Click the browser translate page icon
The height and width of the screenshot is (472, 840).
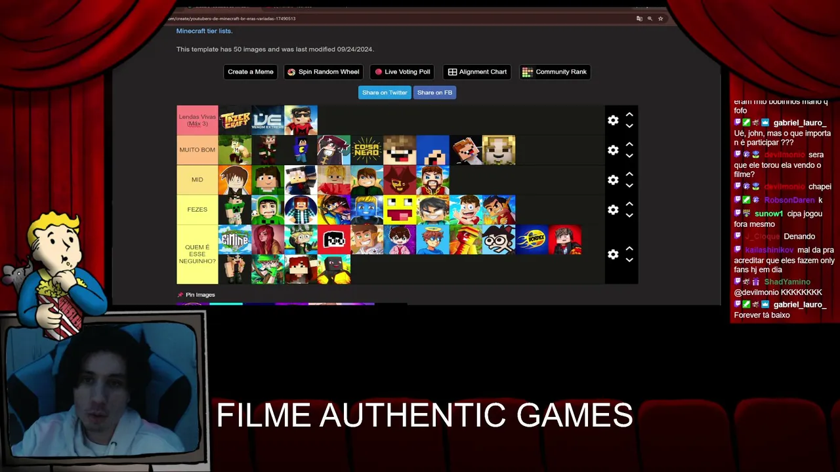tap(639, 18)
